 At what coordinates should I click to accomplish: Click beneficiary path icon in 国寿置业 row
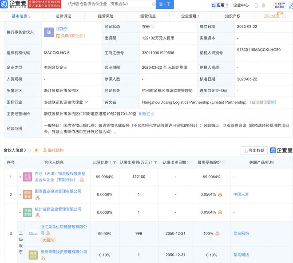220,195
